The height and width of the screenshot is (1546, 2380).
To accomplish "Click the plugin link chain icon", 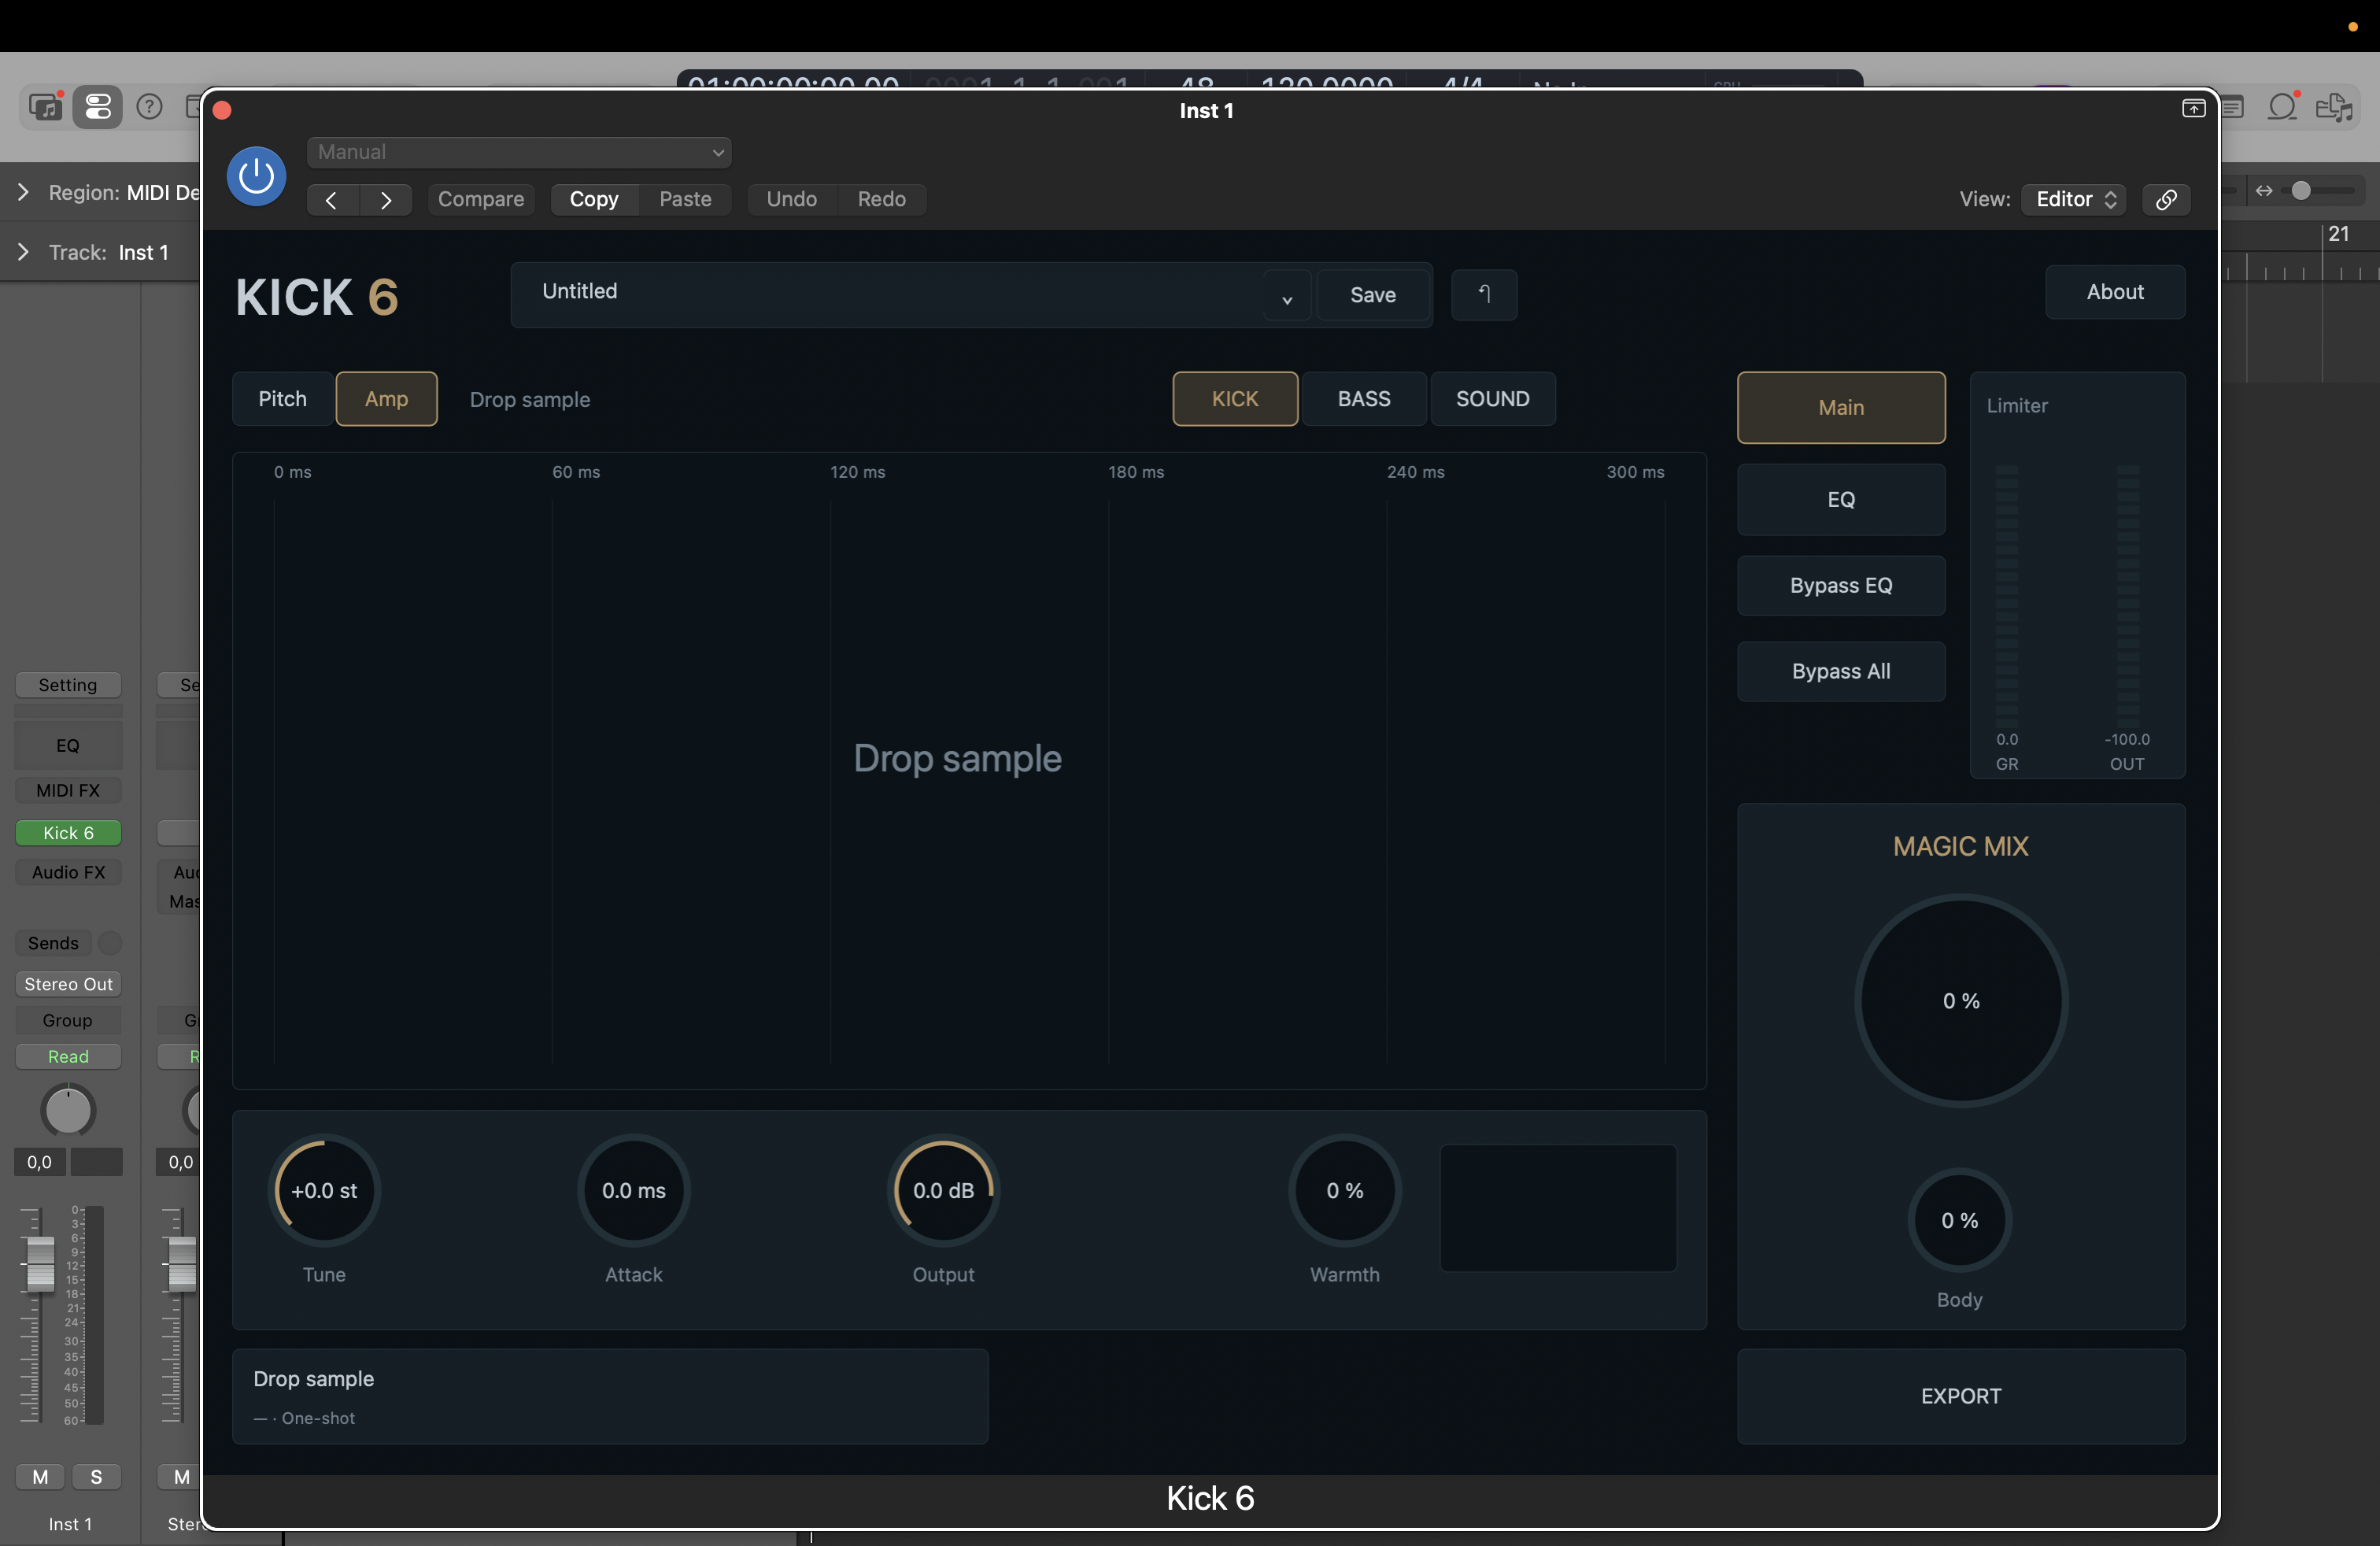I will pyautogui.click(x=2166, y=199).
